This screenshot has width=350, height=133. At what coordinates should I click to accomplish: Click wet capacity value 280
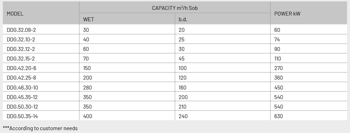87,88
